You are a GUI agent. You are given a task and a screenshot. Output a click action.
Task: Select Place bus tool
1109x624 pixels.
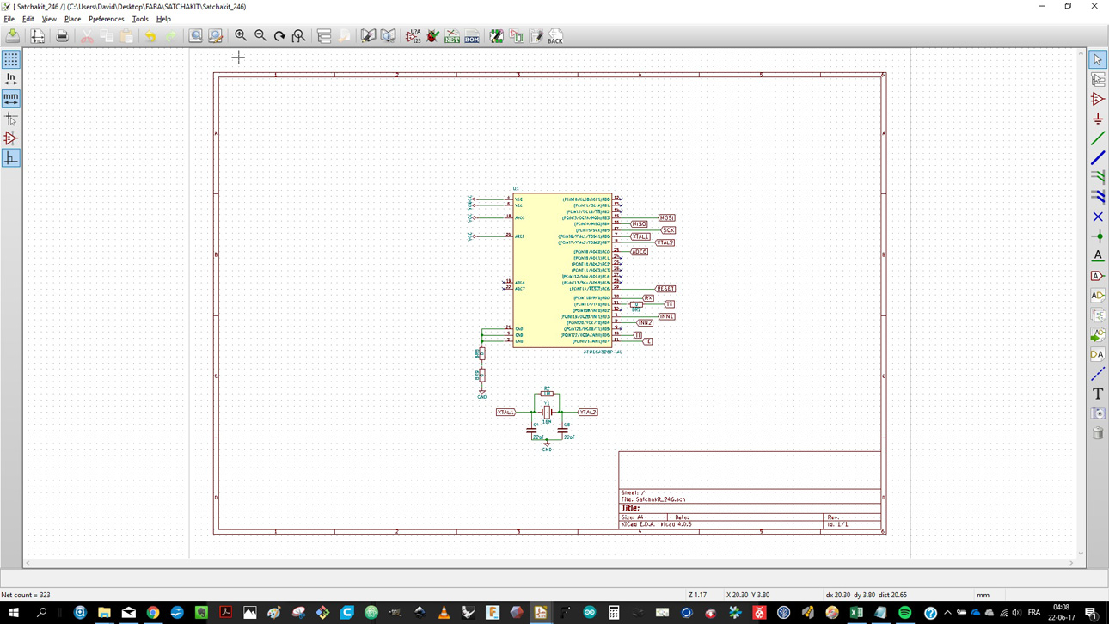(x=1098, y=158)
